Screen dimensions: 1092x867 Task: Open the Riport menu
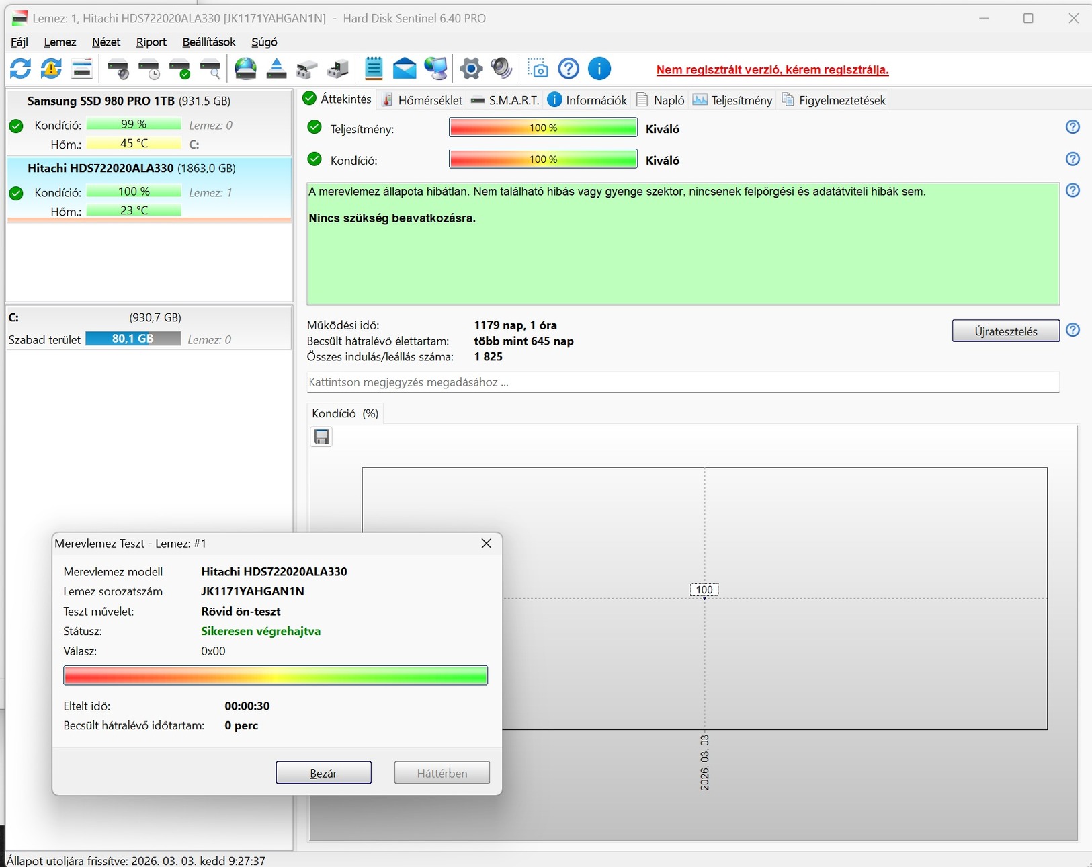(x=151, y=42)
